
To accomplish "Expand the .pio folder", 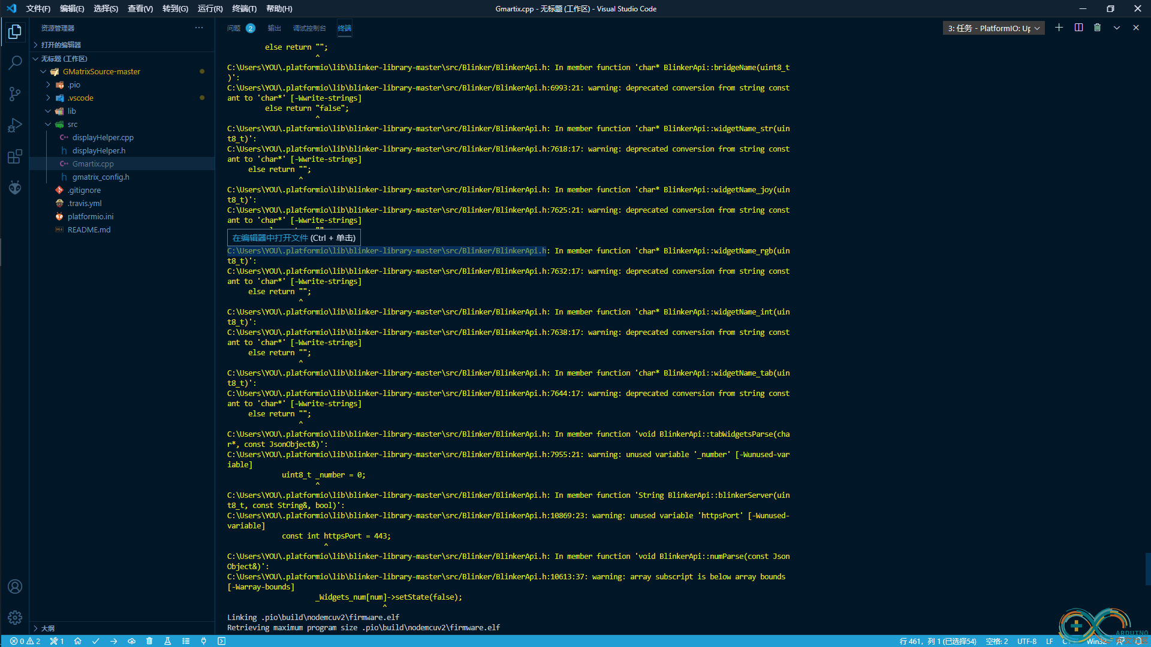I will 122,84.
